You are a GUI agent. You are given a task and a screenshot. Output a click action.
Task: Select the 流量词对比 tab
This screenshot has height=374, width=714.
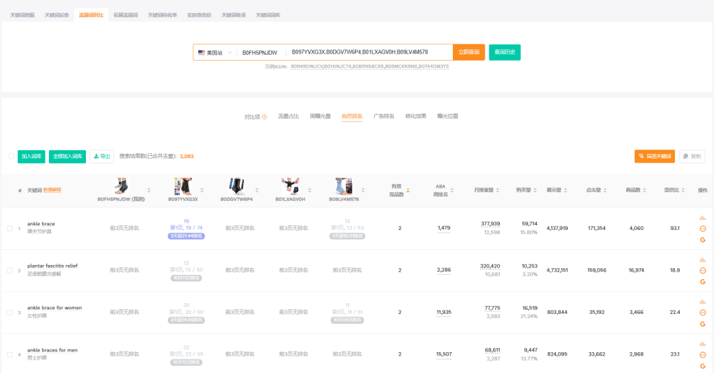point(91,15)
